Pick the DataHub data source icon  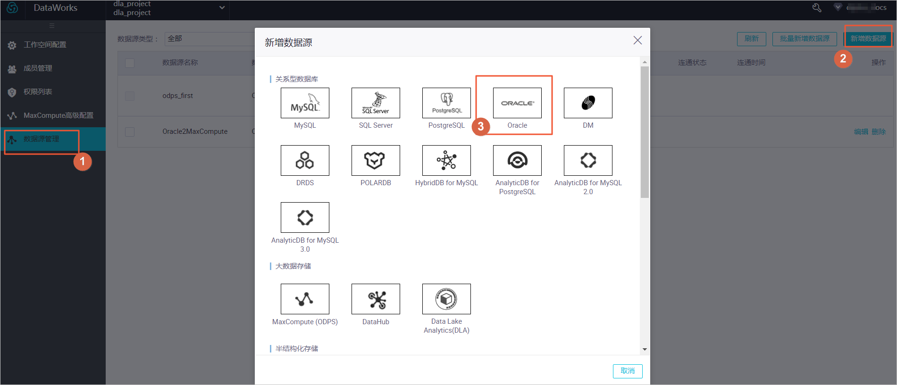click(x=376, y=299)
